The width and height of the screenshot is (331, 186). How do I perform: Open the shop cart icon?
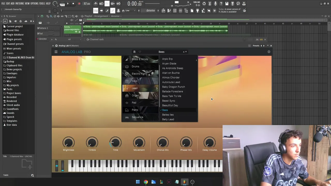click(x=214, y=11)
